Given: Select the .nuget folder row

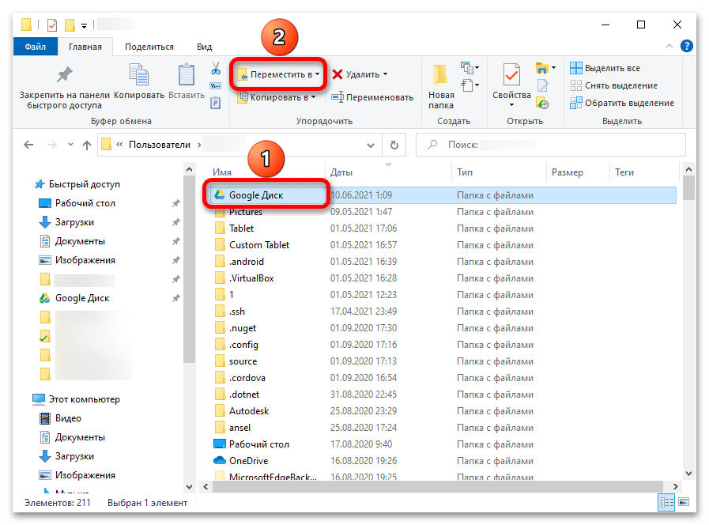Looking at the screenshot, I should [x=443, y=328].
